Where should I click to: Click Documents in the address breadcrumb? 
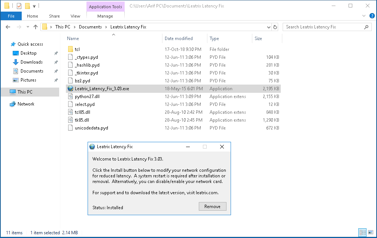90,27
